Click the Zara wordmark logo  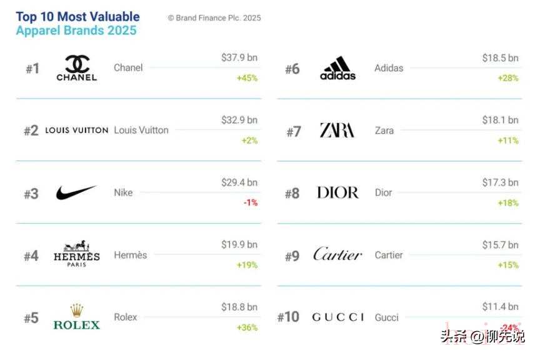pos(337,131)
